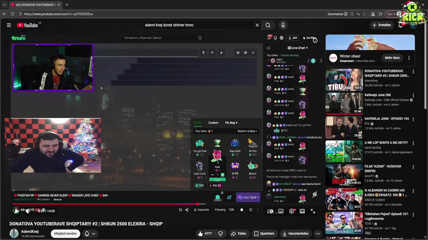Image resolution: width=428 pixels, height=240 pixels.
Task: Click Mitglied werden button
Action: click(x=66, y=234)
